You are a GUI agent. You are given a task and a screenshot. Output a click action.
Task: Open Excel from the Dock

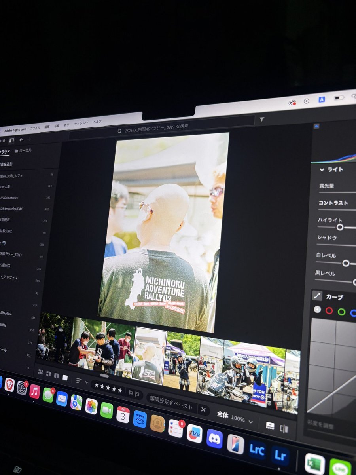click(x=314, y=464)
